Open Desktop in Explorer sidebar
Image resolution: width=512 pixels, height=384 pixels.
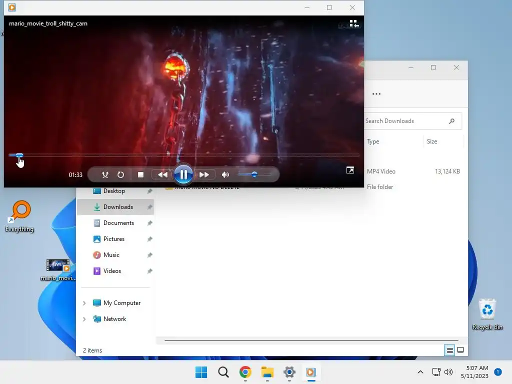[x=114, y=191]
